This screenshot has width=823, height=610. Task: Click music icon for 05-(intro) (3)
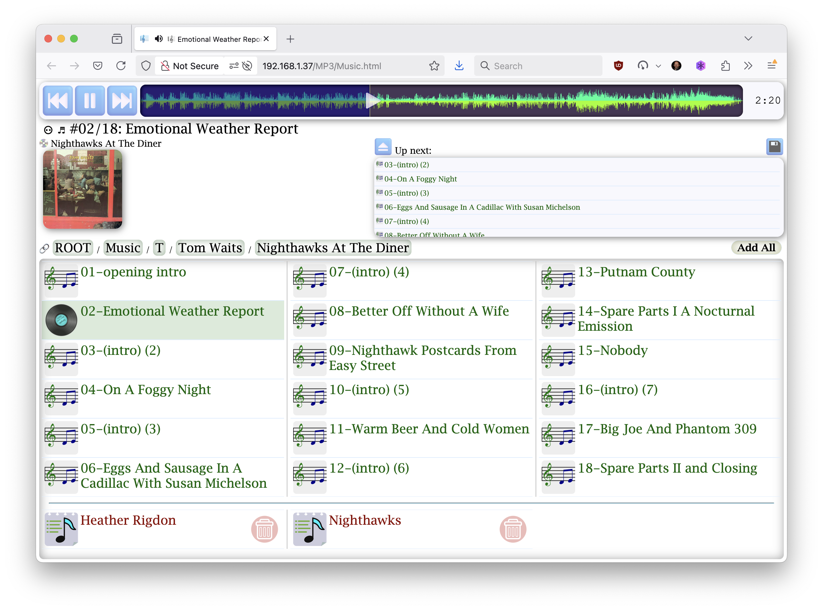tap(61, 438)
